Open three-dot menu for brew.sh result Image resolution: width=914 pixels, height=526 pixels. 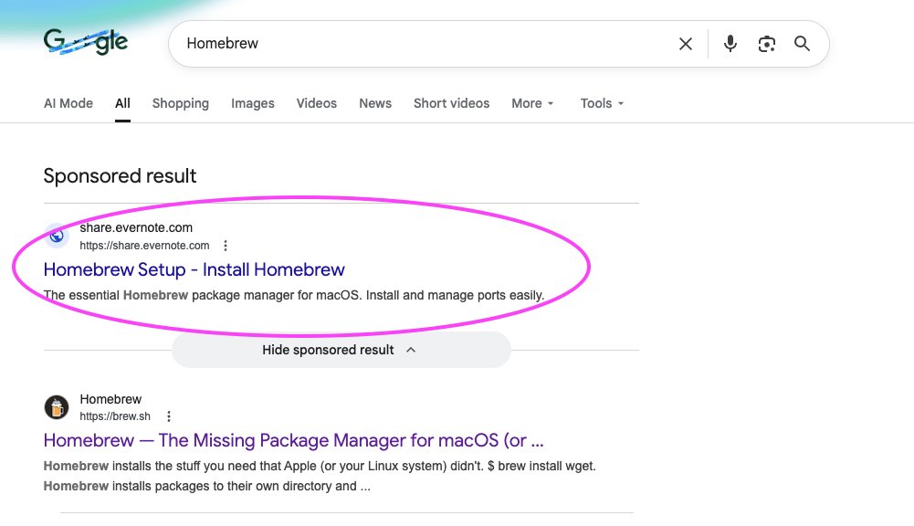click(x=168, y=416)
